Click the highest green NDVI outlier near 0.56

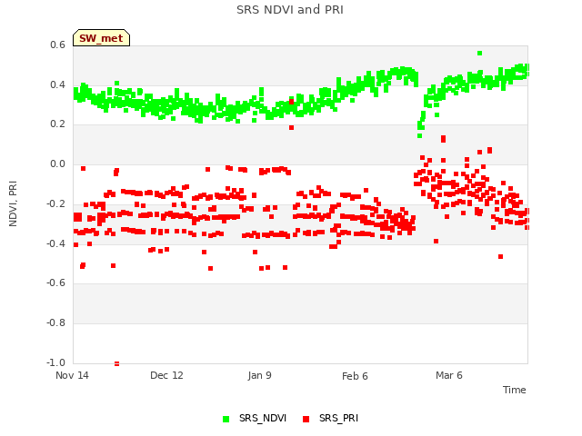[479, 53]
